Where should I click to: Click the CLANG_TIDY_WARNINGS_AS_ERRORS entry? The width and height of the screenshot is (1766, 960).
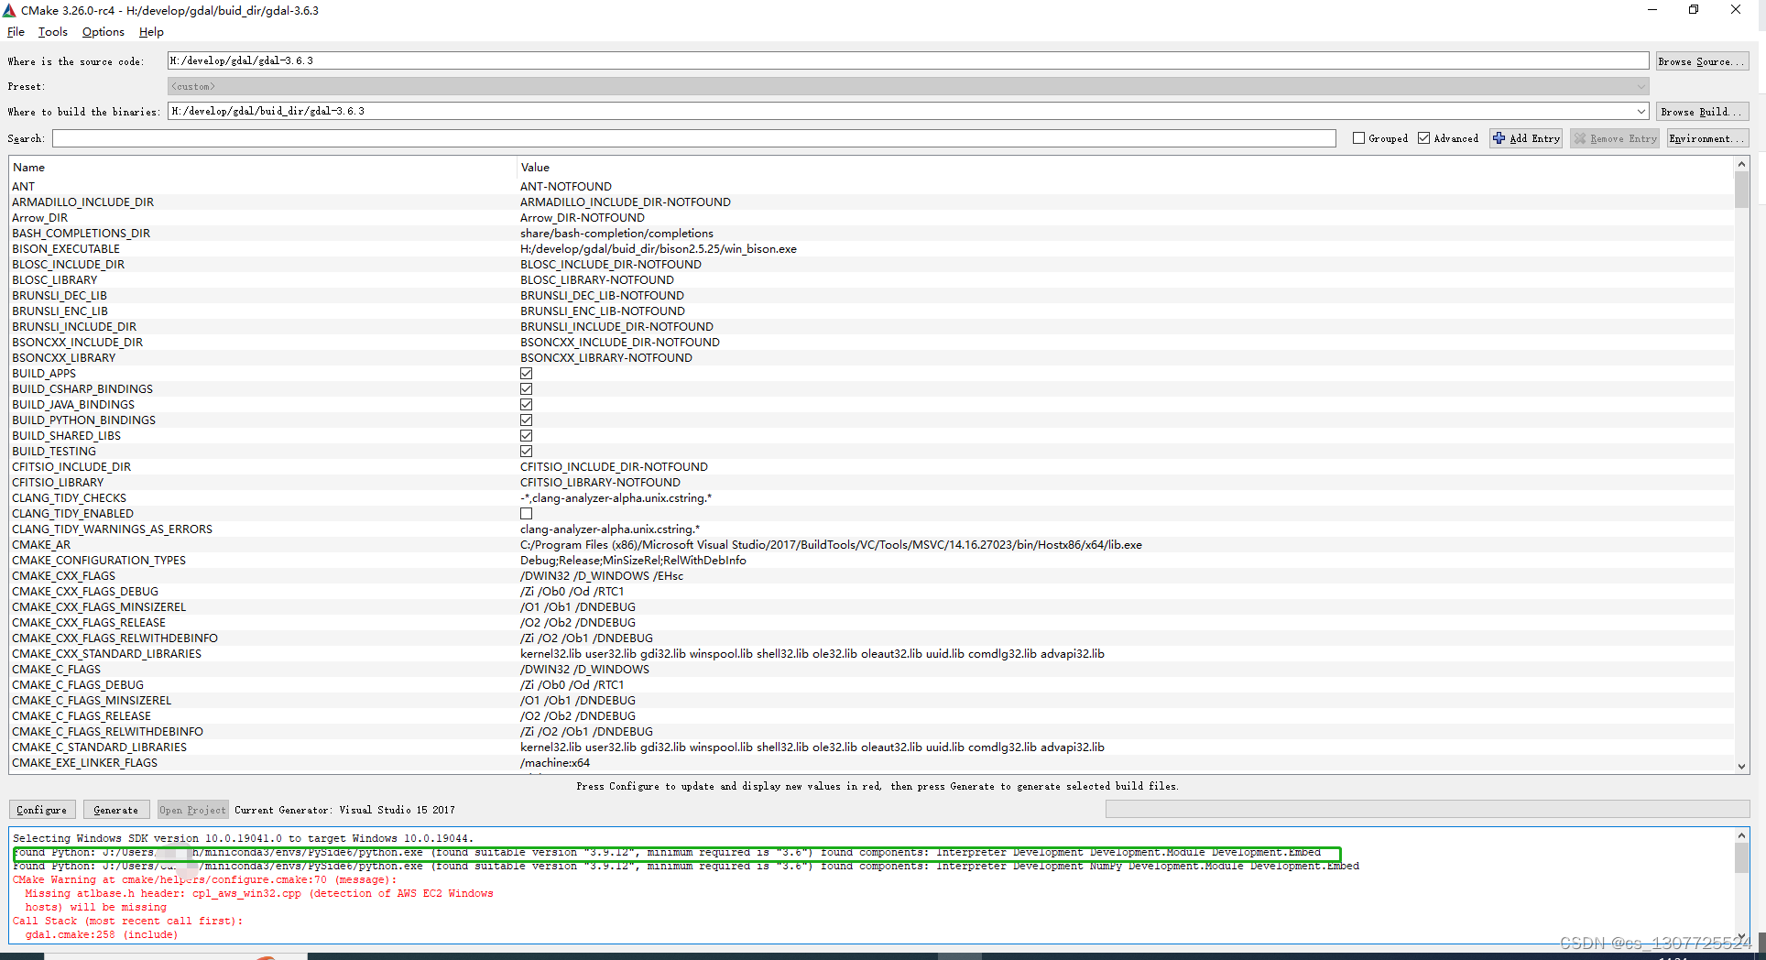pos(113,529)
